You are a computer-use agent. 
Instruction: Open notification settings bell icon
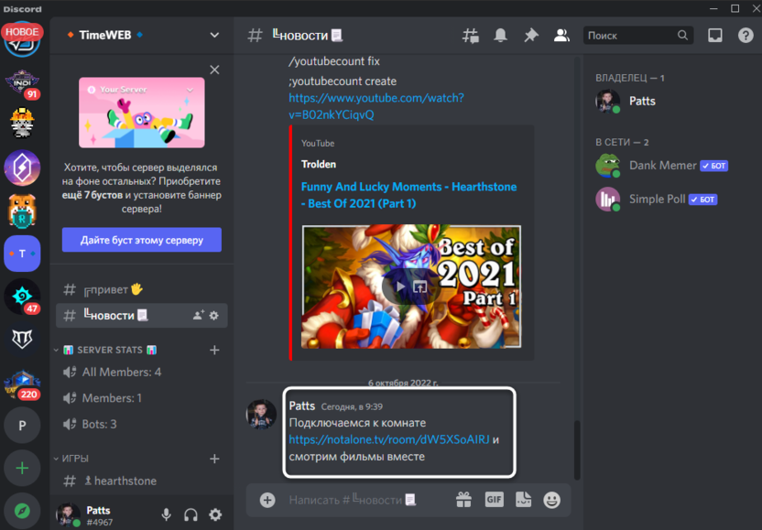tap(500, 36)
